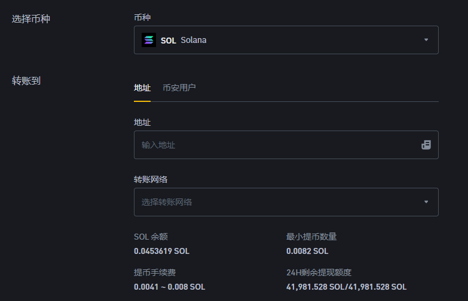
Task: Select the 0.0453619 SOL balance value
Action: point(161,251)
